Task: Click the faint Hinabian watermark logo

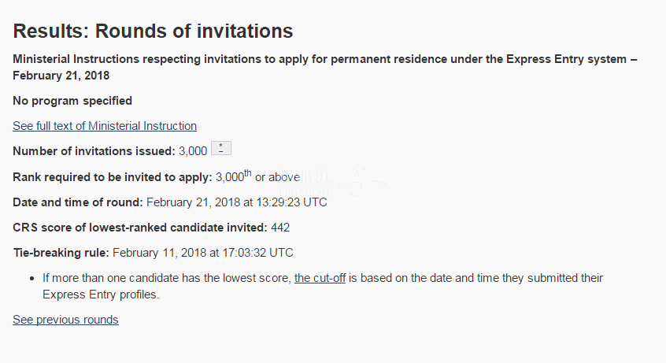Action: pyautogui.click(x=334, y=180)
